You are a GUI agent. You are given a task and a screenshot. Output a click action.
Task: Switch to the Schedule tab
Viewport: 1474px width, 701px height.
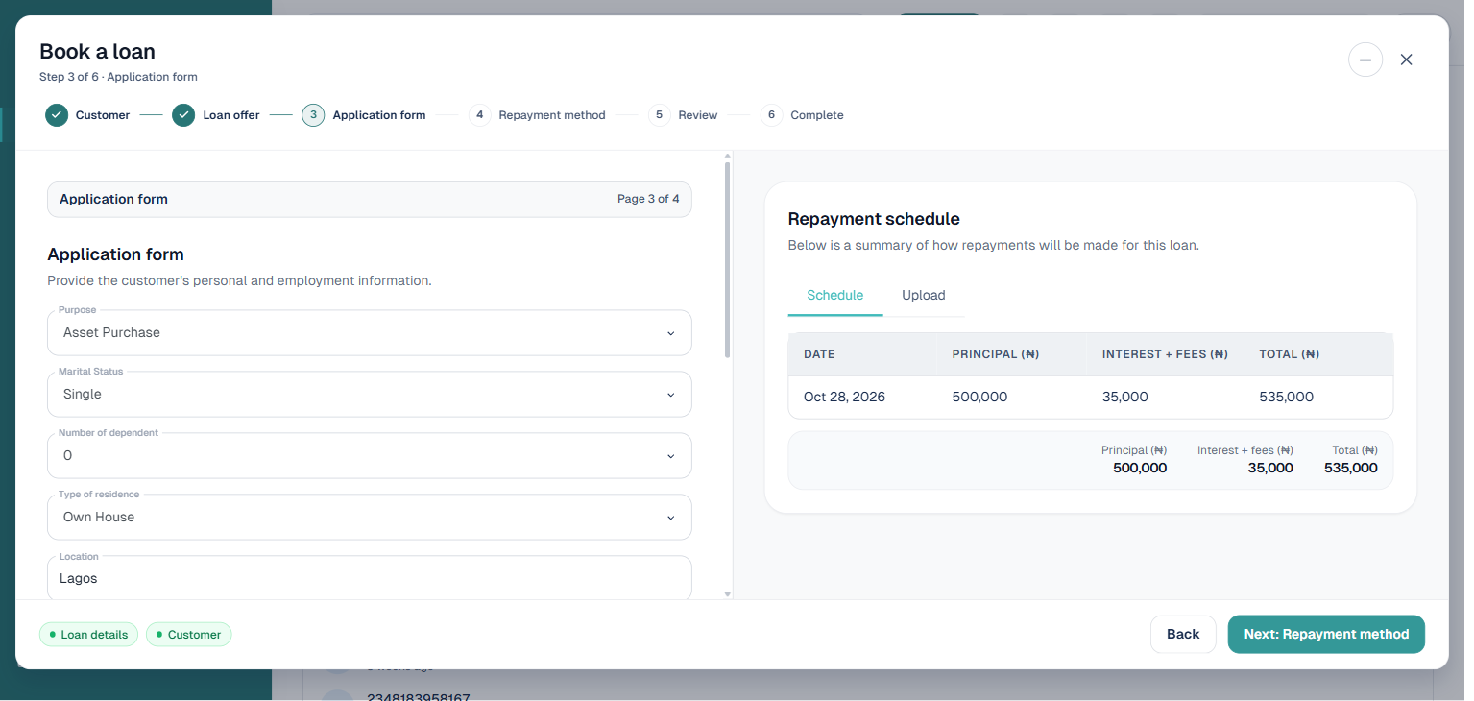(x=835, y=295)
